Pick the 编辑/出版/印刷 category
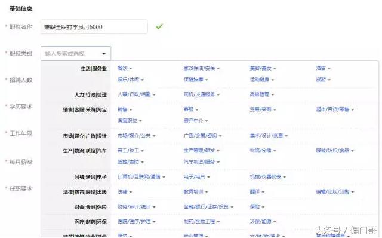The image size is (382, 238). pos(335,192)
